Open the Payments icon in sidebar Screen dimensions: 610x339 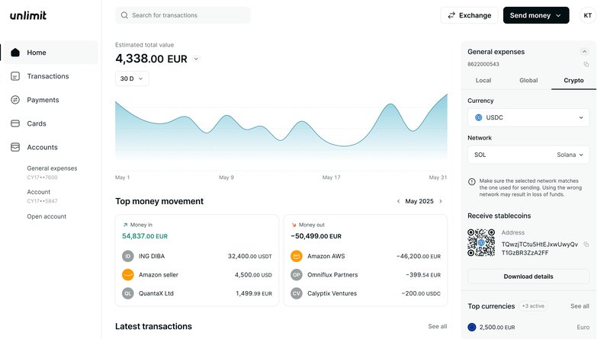click(15, 100)
